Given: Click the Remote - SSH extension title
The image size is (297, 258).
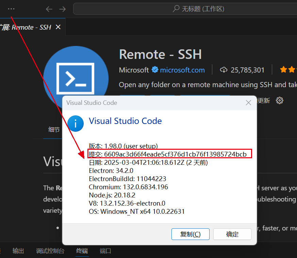Looking at the screenshot, I should [161, 54].
